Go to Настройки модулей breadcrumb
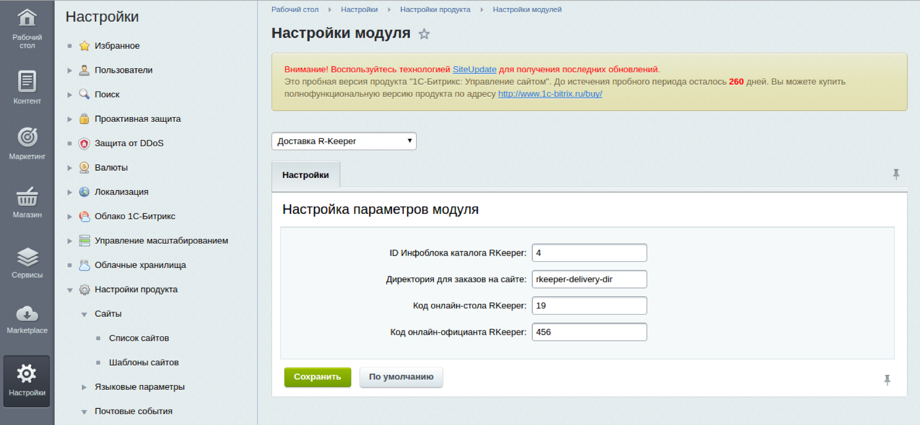This screenshot has width=920, height=425. (x=527, y=10)
